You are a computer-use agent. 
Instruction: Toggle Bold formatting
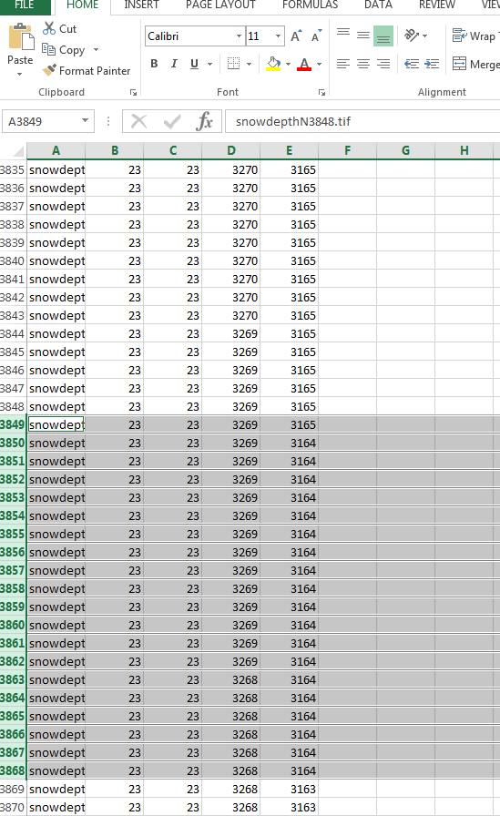click(154, 64)
